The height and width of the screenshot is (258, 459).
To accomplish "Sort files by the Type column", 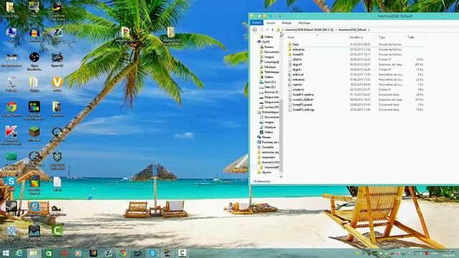I will click(x=382, y=37).
